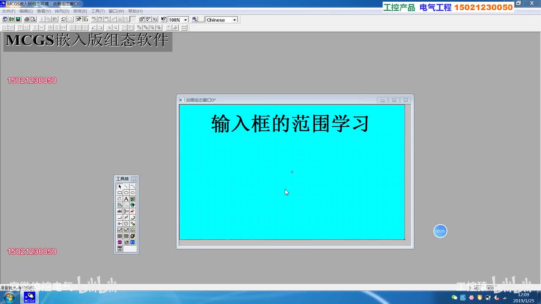Click the lock icon in alignment toolbar
This screenshot has width=541, height=304.
[x=168, y=27]
